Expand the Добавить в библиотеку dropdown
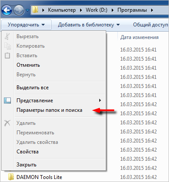Image resolution: width=169 pixels, height=182 pixels. pyautogui.click(x=89, y=25)
